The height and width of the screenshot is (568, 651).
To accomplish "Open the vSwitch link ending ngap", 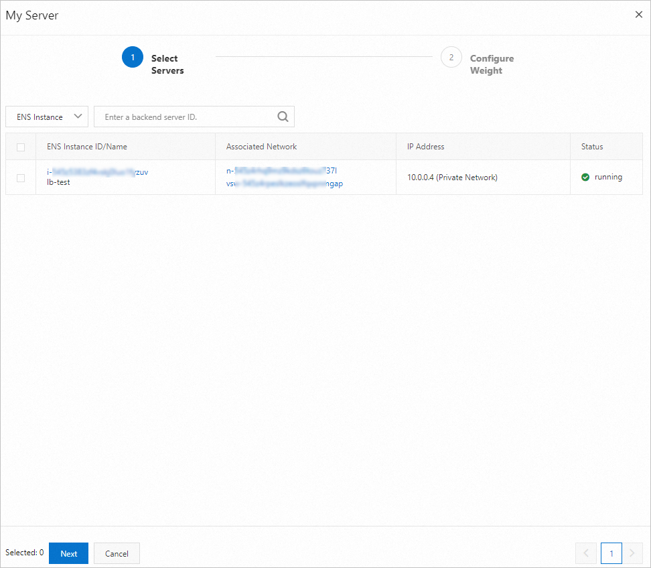I will [285, 184].
